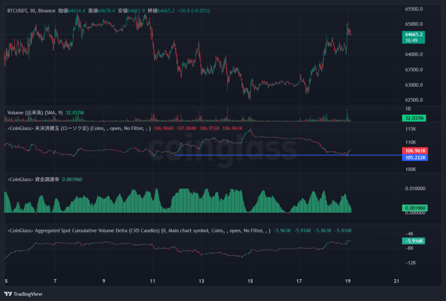Click date 5 on the time axis
Image resolution: width=446 pixels, height=301 pixels.
6,281
